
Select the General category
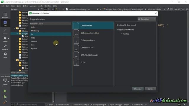tap(50, 41)
